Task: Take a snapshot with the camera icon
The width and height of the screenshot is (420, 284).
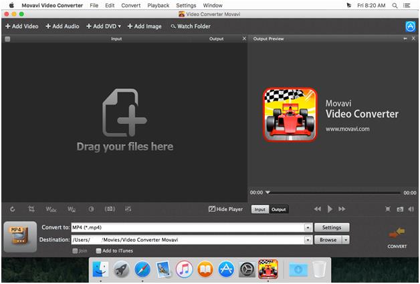Action: (400, 209)
